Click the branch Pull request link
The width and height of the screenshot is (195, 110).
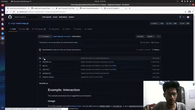pos(145,42)
